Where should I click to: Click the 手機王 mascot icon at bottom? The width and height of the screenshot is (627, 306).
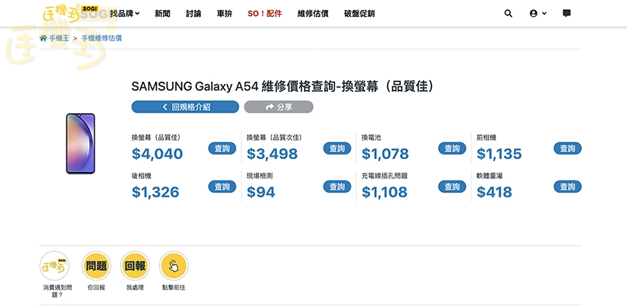pos(54,266)
